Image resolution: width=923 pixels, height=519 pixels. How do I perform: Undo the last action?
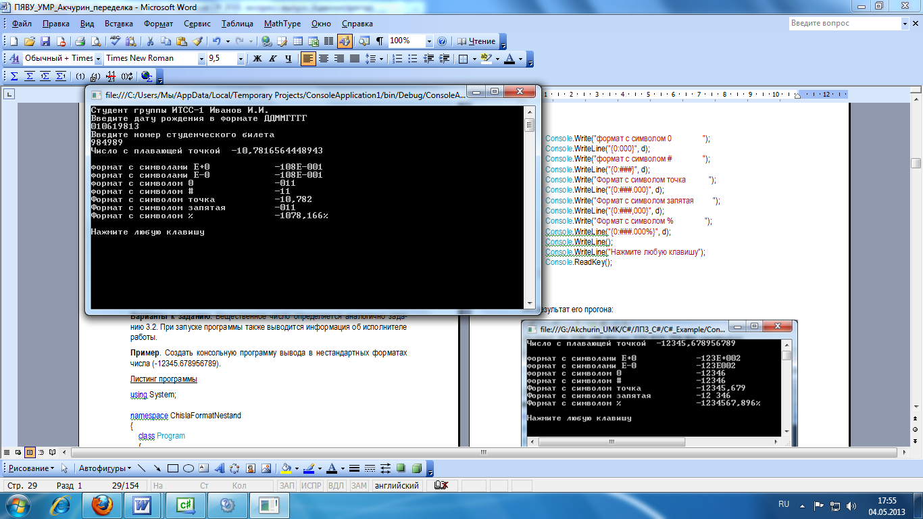tap(216, 41)
